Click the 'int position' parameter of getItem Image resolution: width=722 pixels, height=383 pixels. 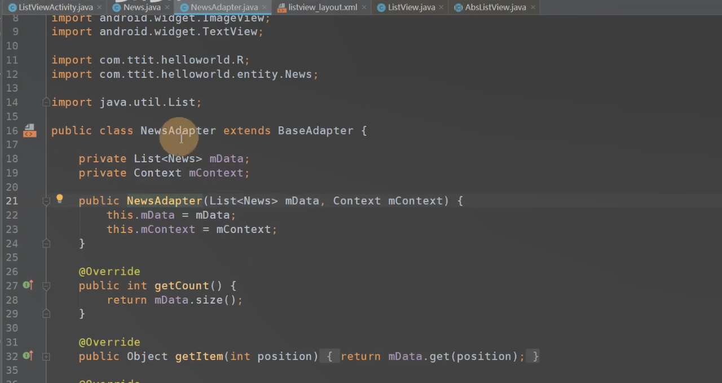271,356
